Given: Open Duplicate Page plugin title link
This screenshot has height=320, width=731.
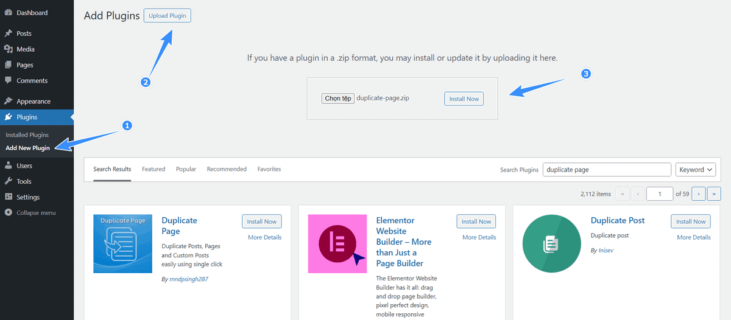Looking at the screenshot, I should coord(180,226).
